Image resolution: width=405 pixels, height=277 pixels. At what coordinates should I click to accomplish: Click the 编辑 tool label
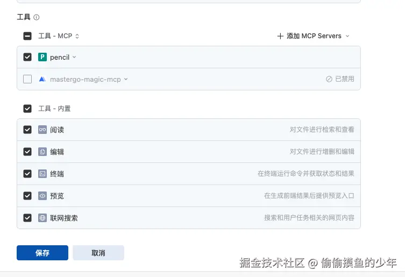(x=57, y=152)
